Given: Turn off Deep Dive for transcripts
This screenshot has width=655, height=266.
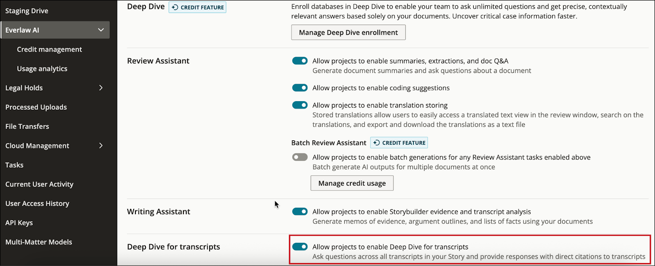Looking at the screenshot, I should [x=300, y=246].
